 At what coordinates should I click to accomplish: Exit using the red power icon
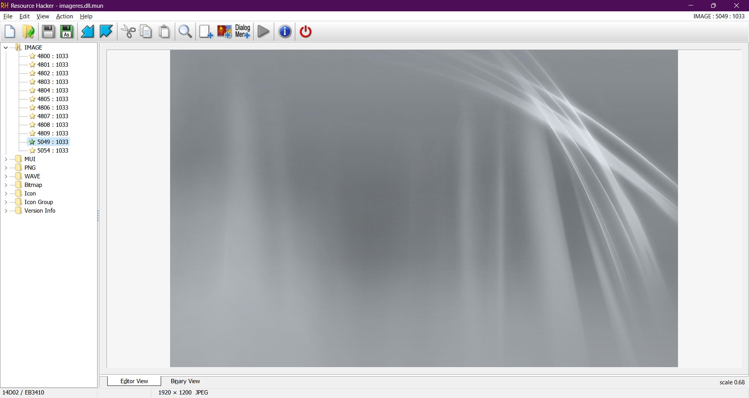(x=305, y=32)
